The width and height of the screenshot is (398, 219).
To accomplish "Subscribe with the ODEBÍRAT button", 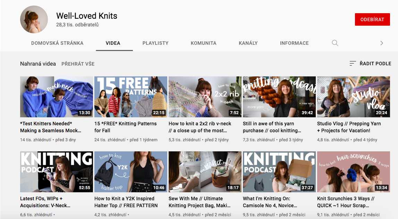I will (x=372, y=19).
